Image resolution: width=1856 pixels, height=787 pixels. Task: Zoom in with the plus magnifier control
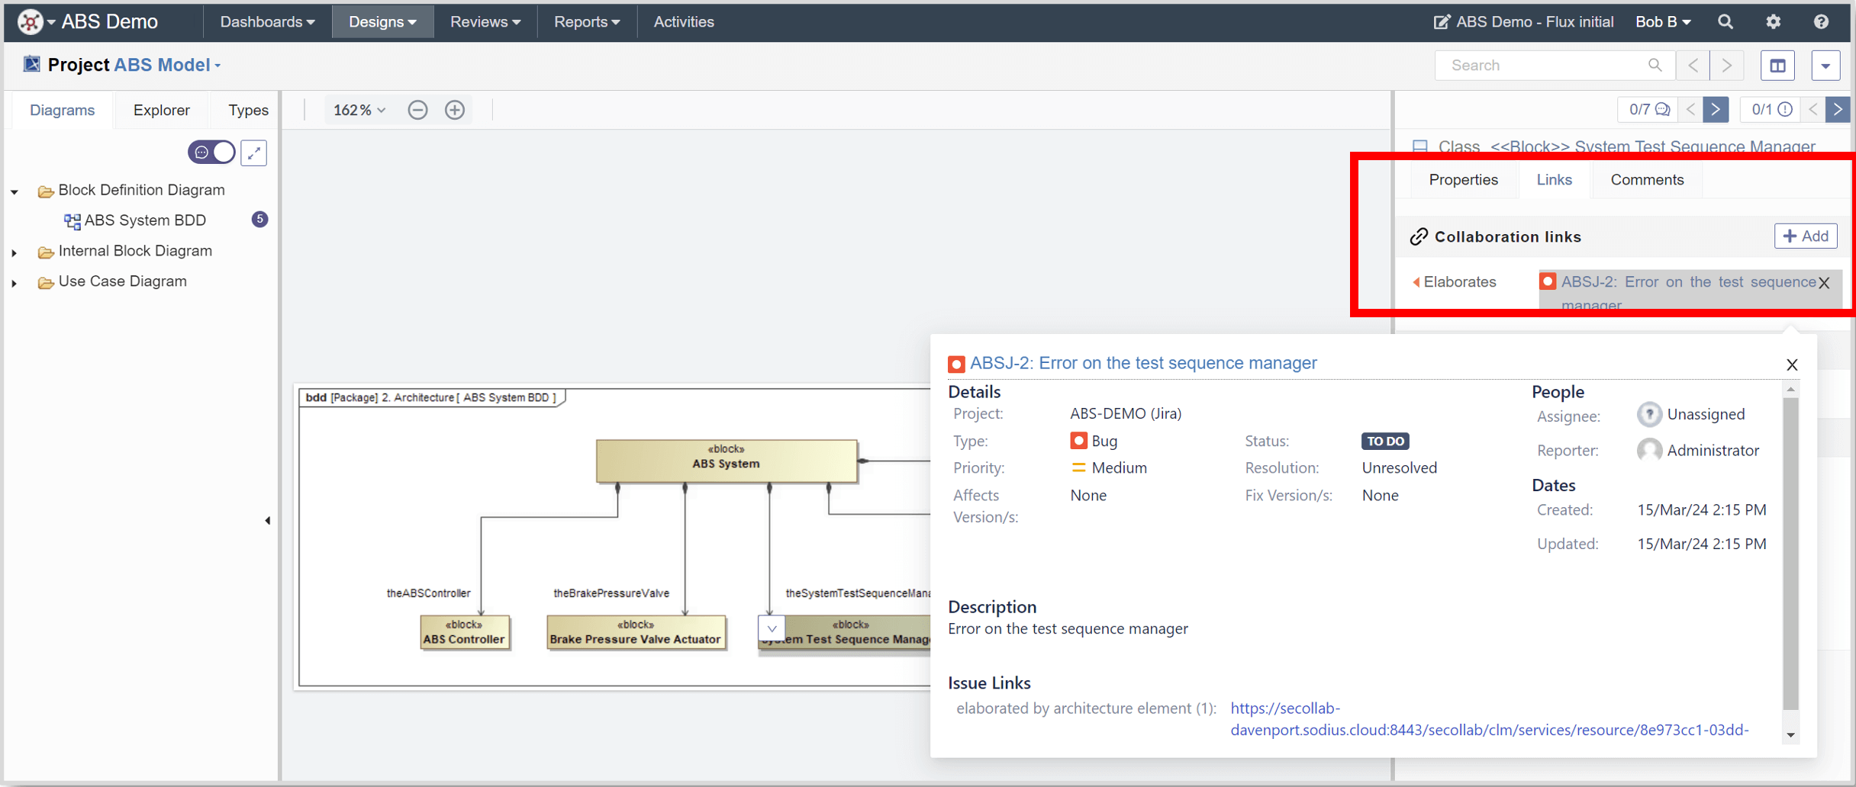(x=454, y=109)
